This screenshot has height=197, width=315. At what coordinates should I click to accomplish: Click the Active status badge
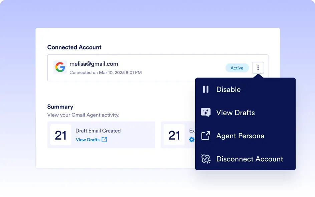click(x=237, y=68)
